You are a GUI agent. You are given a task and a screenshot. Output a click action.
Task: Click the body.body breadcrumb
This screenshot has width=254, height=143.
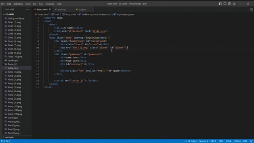70,14
